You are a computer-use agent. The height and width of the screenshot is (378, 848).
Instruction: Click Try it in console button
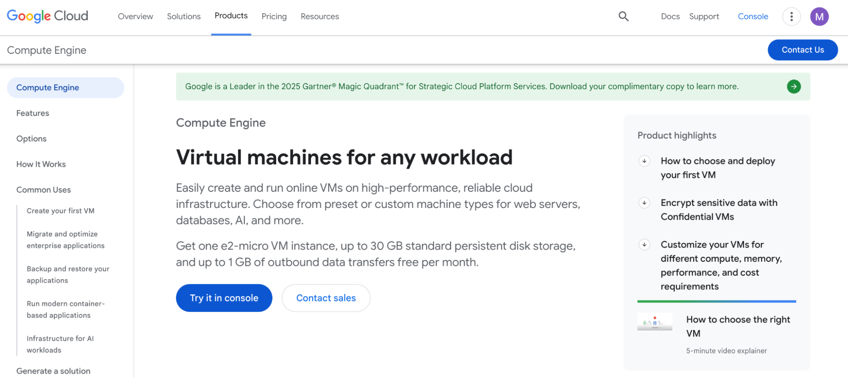coord(224,298)
